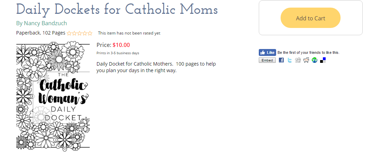Click the Digg share icon
379x155 pixels.
pos(298,60)
